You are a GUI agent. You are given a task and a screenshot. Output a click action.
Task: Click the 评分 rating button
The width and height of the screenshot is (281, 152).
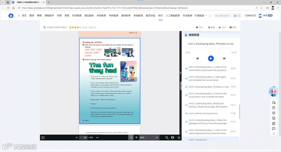point(200,27)
